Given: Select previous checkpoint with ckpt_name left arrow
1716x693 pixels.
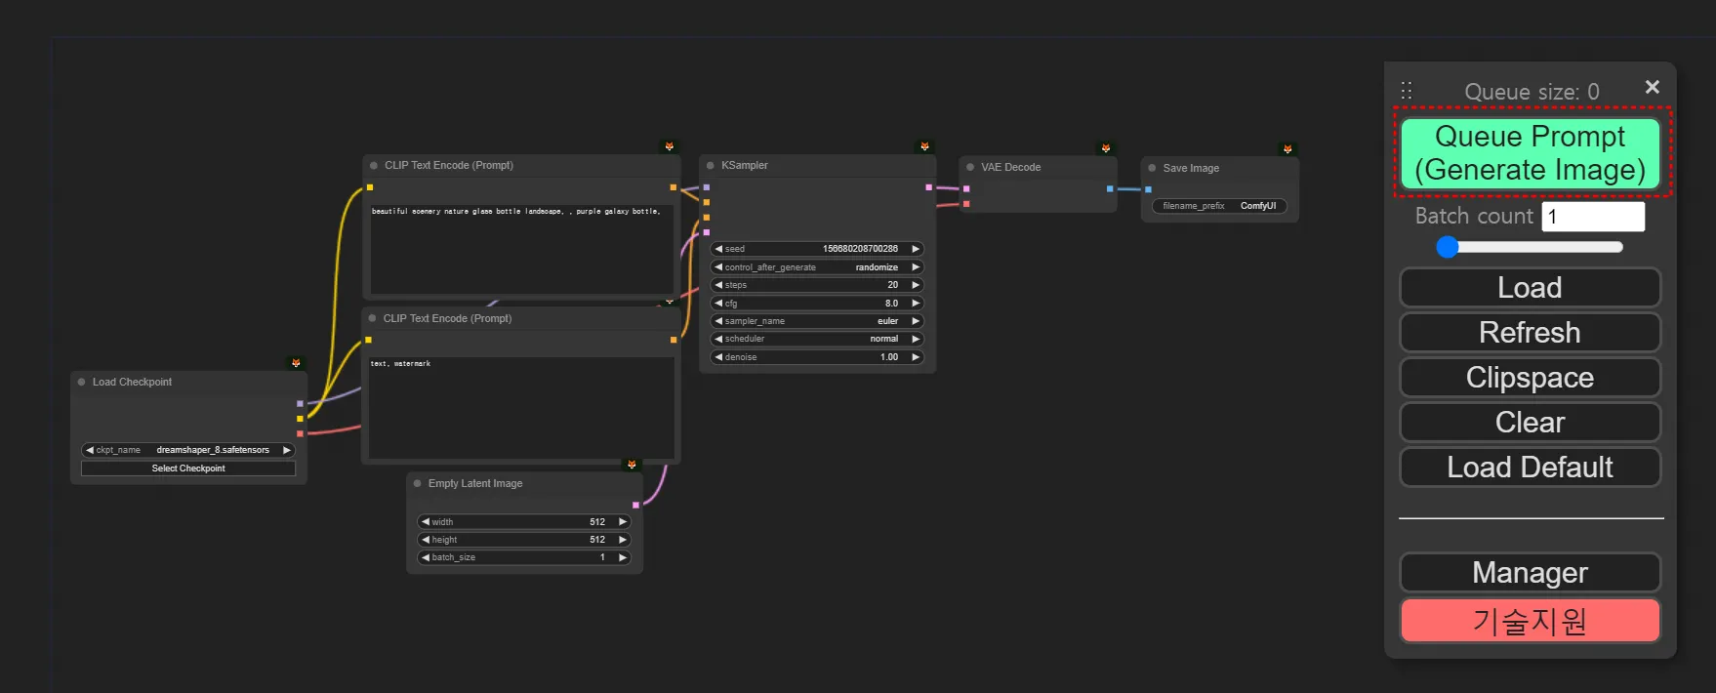Looking at the screenshot, I should [90, 450].
